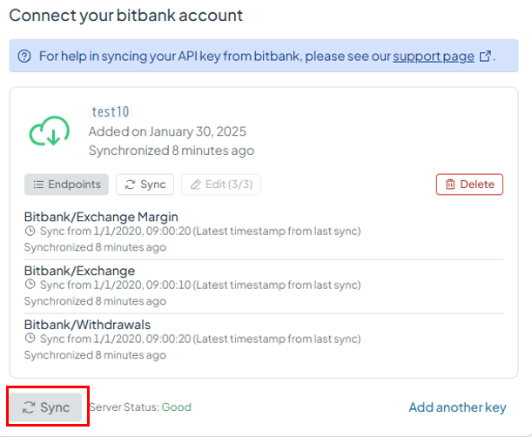
Task: Click the Edit (3/3) button
Action: click(x=221, y=185)
